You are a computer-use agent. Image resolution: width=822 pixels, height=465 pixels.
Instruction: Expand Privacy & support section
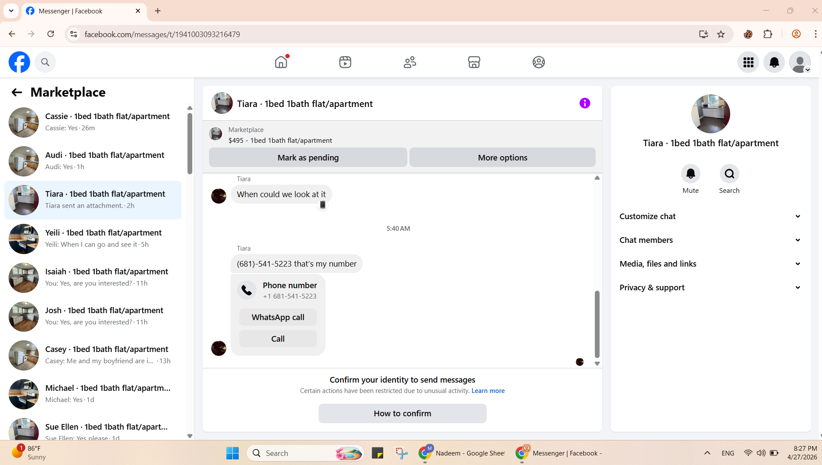click(x=710, y=288)
